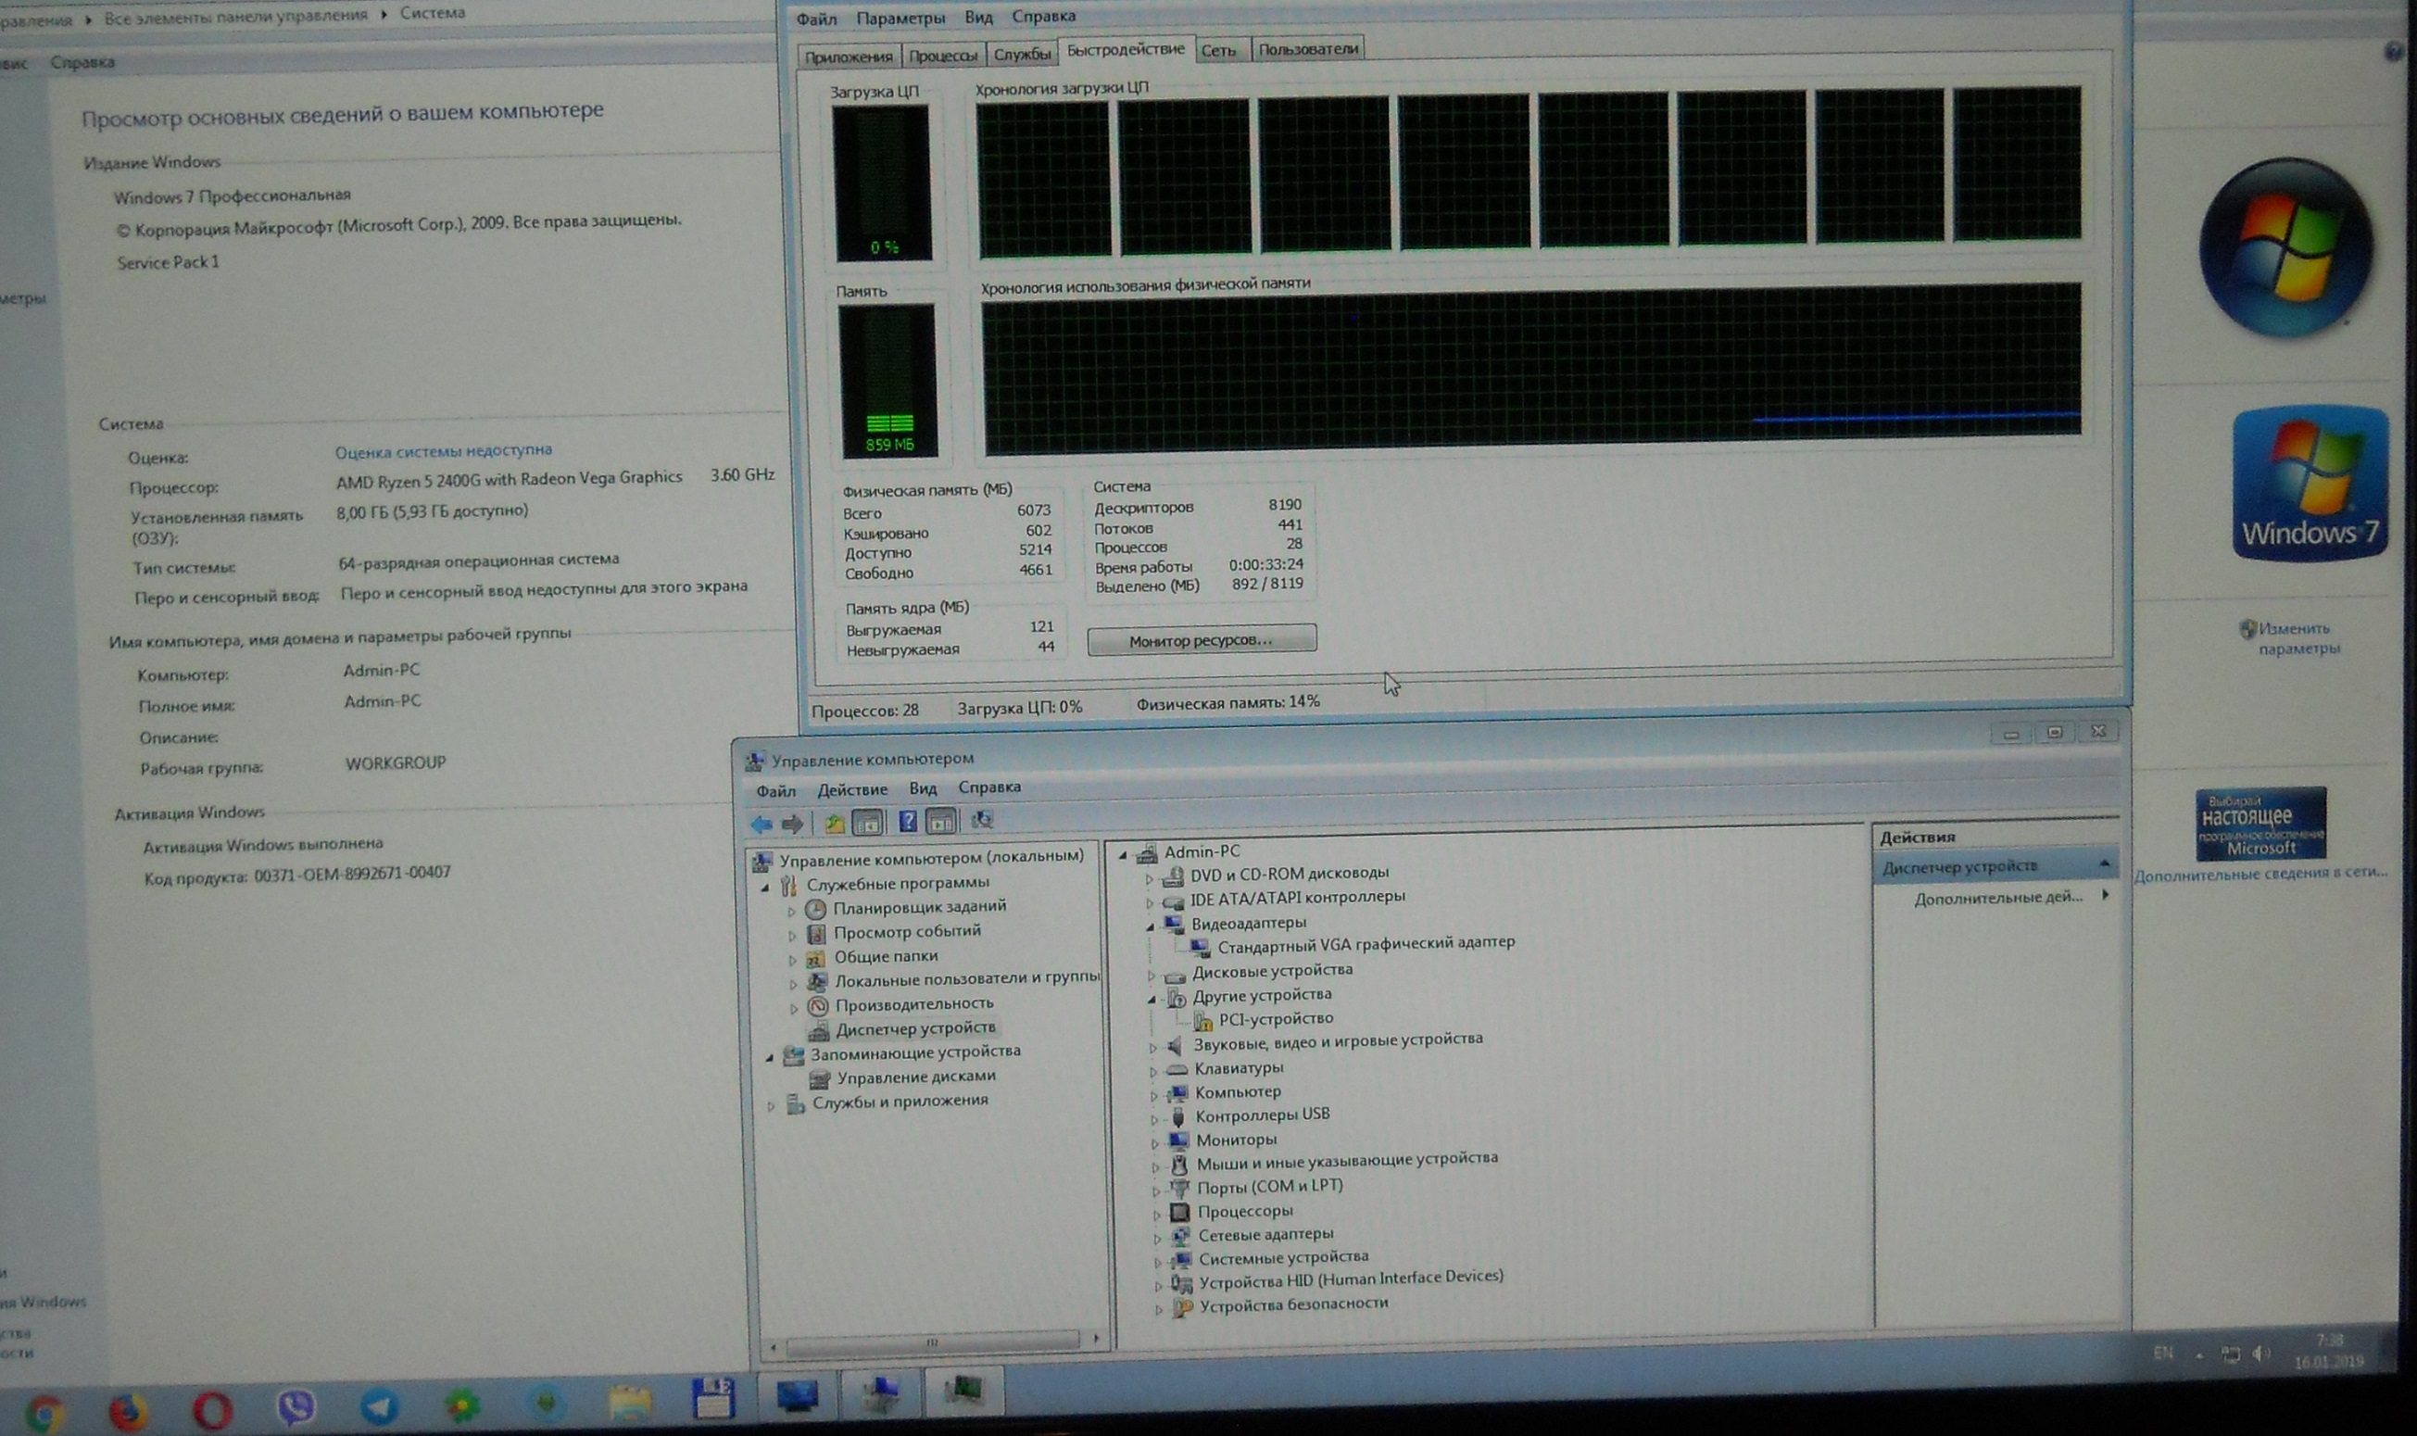2417x1436 pixels.
Task: Click Оценка системы недоступна link
Action: [x=443, y=451]
